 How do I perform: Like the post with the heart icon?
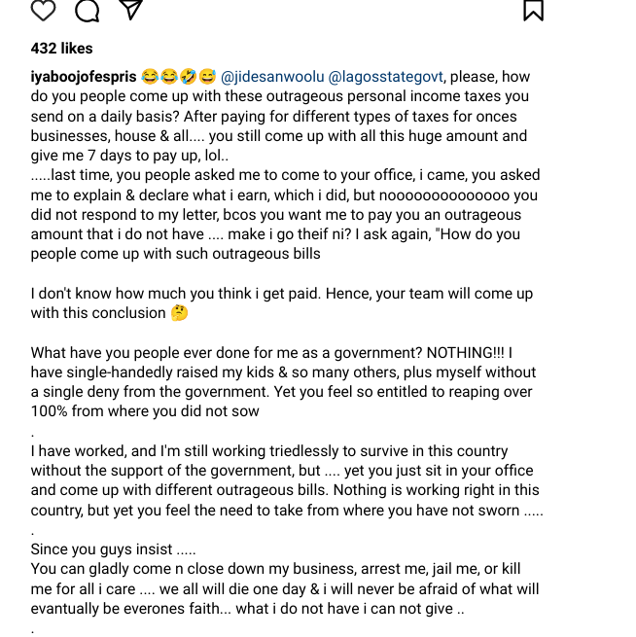pyautogui.click(x=43, y=10)
